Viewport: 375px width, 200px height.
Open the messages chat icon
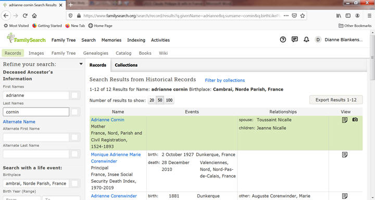[295, 39]
